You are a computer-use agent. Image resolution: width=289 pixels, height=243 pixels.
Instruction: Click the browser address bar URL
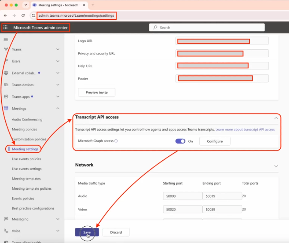coord(76,15)
